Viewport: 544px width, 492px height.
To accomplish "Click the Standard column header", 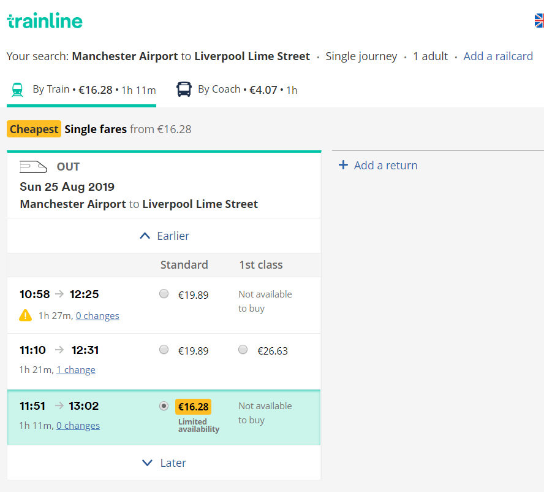I will point(184,265).
